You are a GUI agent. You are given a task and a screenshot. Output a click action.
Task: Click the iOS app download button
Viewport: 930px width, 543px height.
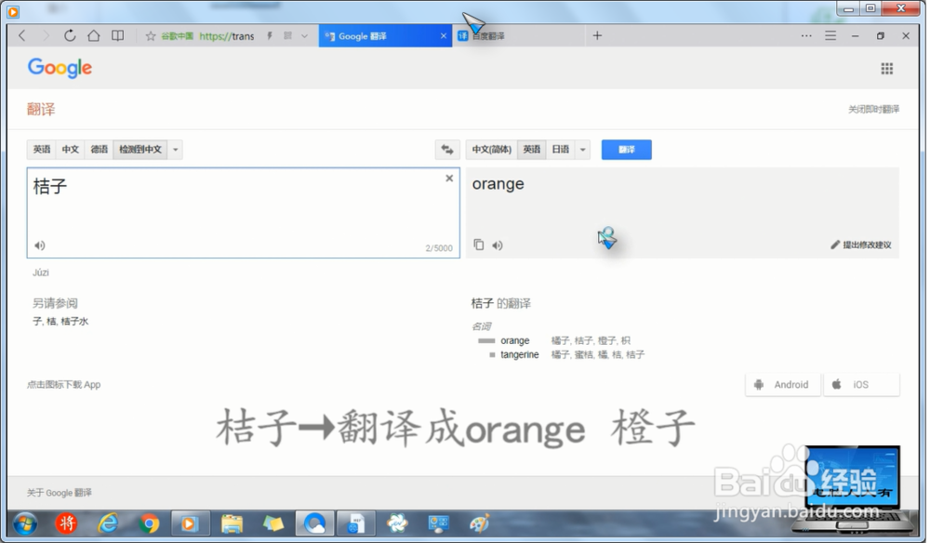pyautogui.click(x=861, y=385)
